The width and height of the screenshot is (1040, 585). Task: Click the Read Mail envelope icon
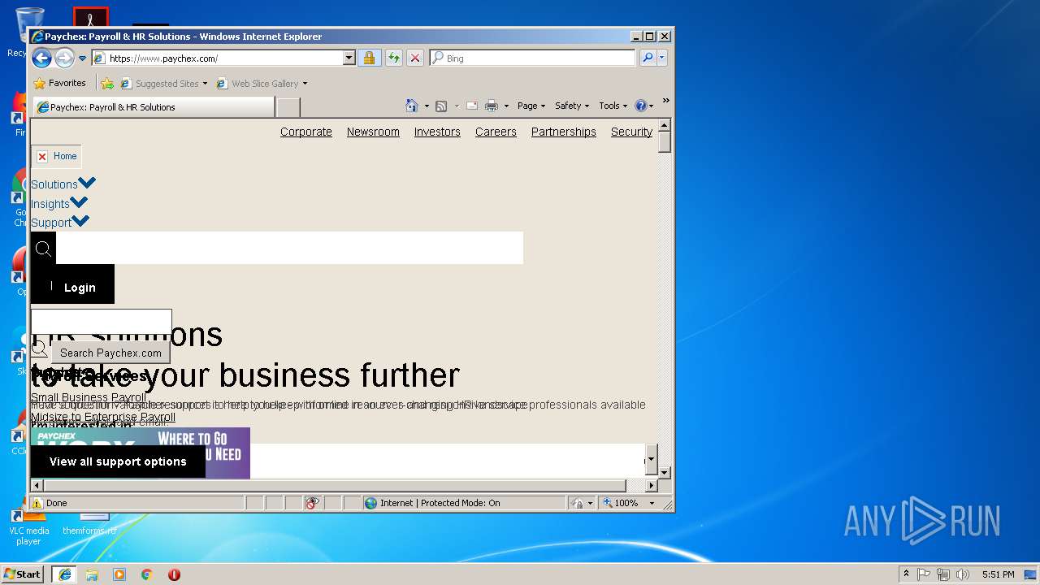pyautogui.click(x=471, y=106)
